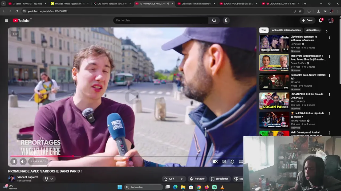The height and width of the screenshot is (191, 341).
Task: Open the browser extensions puzzle icon
Action: 309,11
